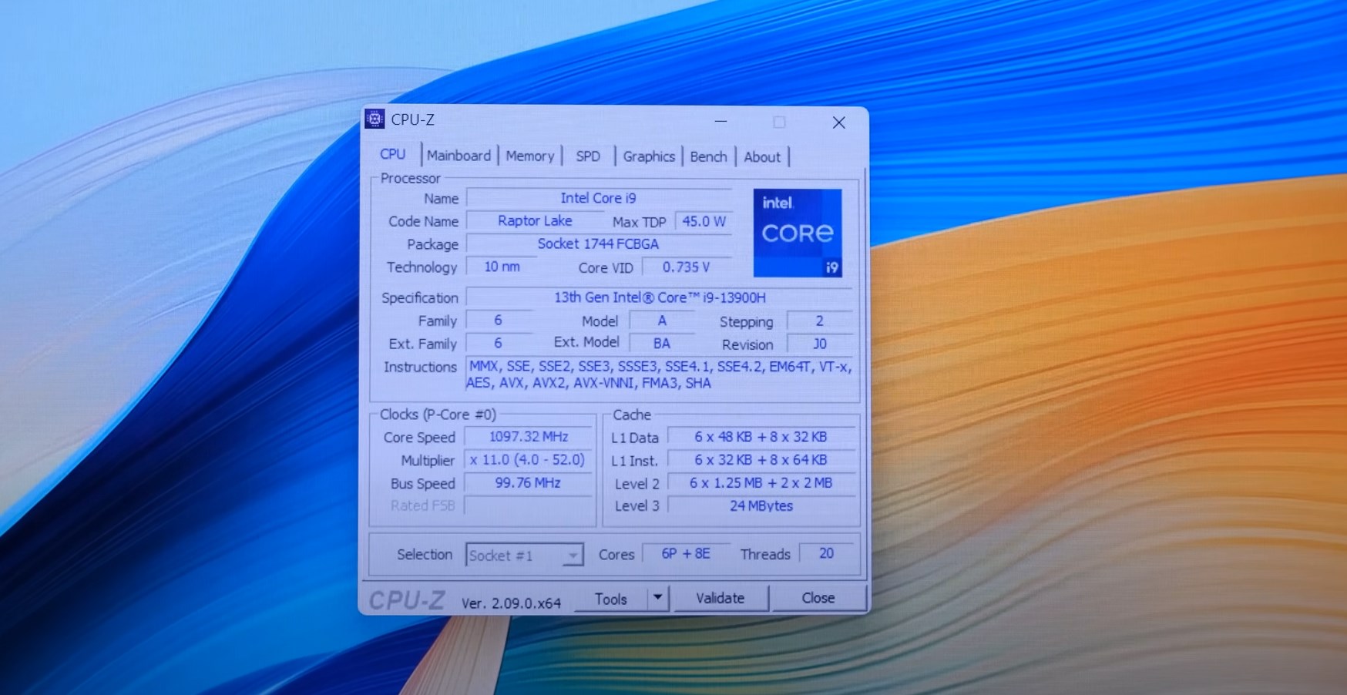Click the Package value 'Socket 1744 FCBGA'
Viewport: 1347px width, 695px height.
click(599, 244)
